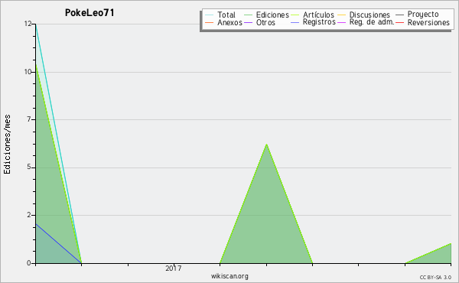This screenshot has width=459, height=283.
Task: Click the chart title PokeLeo71
Action: pyautogui.click(x=90, y=13)
